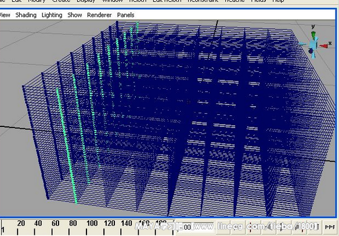Jump to the next keyframe
The width and height of the screenshot is (339, 236).
300,227
